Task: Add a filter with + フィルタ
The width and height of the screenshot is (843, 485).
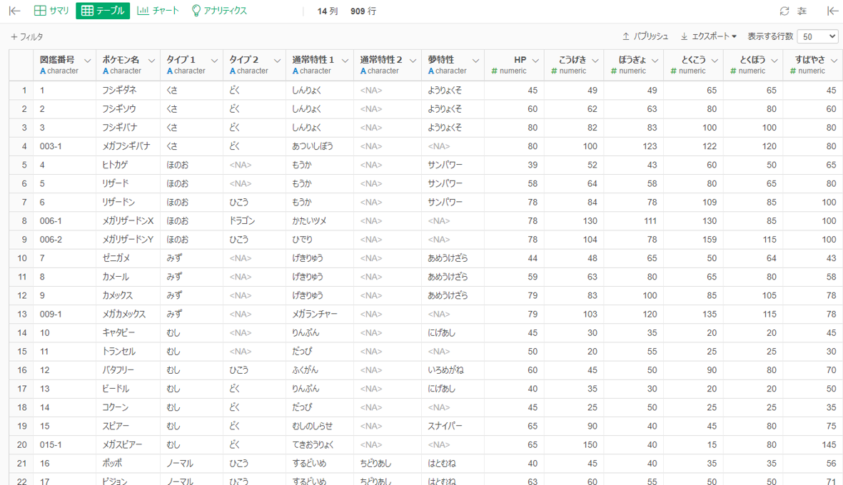Action: click(27, 37)
